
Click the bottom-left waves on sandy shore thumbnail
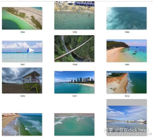(22, 124)
